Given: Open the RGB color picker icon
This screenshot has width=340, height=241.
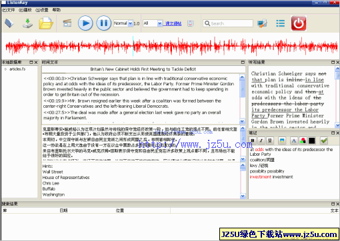Looking at the screenshot, I should coord(303,140).
